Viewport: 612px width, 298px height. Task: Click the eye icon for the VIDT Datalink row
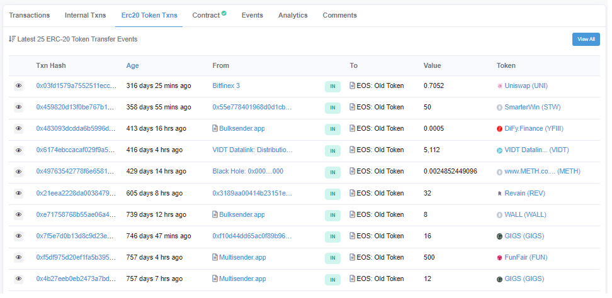coord(19,150)
